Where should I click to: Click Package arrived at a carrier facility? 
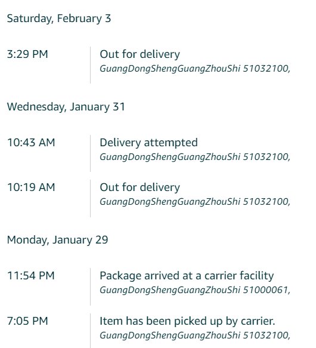[x=187, y=276]
